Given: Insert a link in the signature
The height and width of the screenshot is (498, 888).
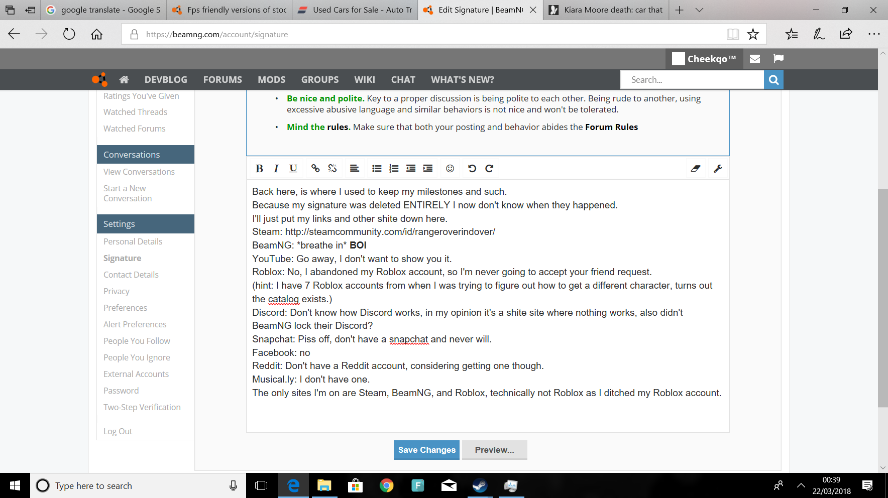Looking at the screenshot, I should [315, 169].
